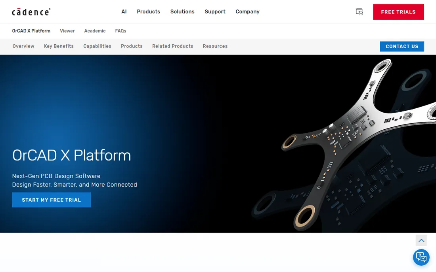Screen dimensions: 436x272
Task: Open the shopping cart icon
Action: tap(359, 11)
